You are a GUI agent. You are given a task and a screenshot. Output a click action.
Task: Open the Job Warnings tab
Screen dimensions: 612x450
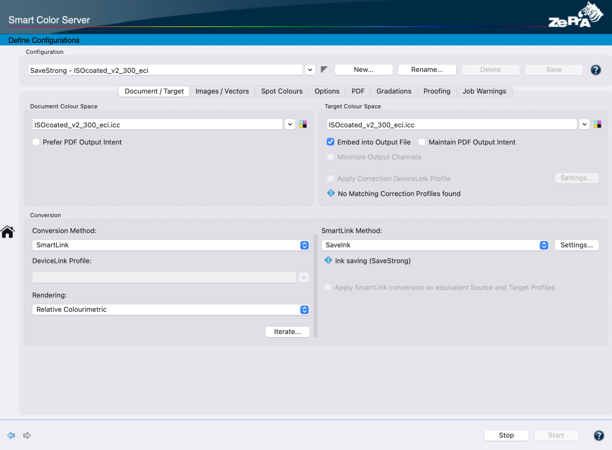click(x=484, y=91)
